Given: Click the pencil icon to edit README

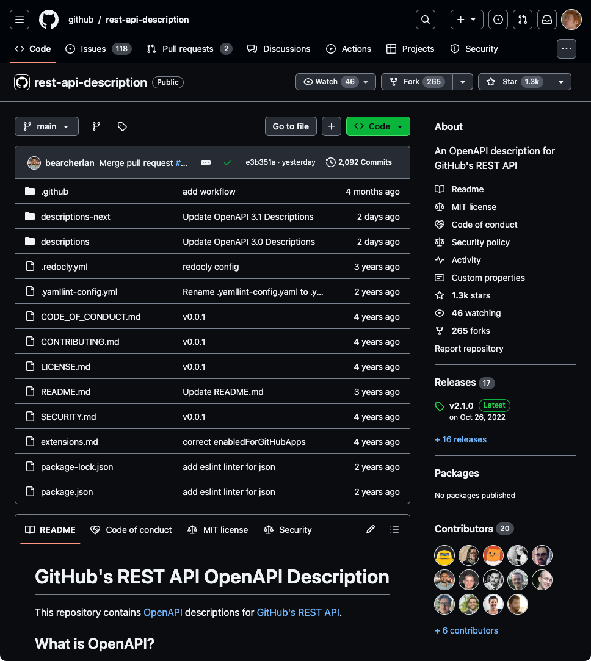Looking at the screenshot, I should pyautogui.click(x=371, y=529).
